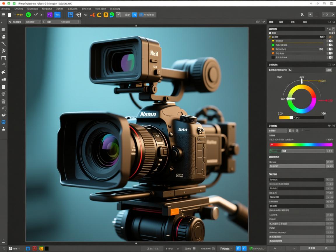Image resolution: width=336 pixels, height=252 pixels.
Task: Switch to the first tab of the right panel
Action: pos(271,22)
